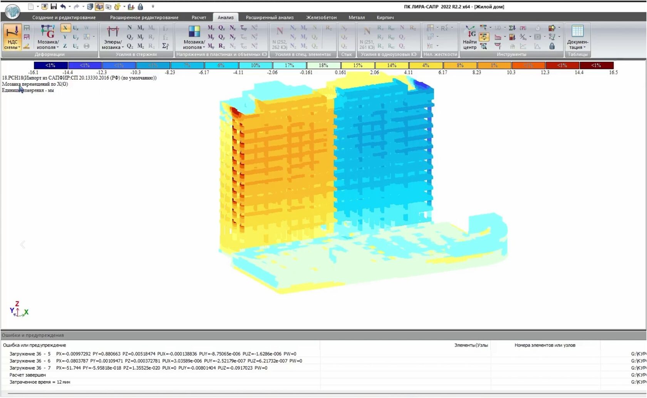The height and width of the screenshot is (398, 647).
Task: Show shear force Qy in bars
Action: [x=130, y=37]
